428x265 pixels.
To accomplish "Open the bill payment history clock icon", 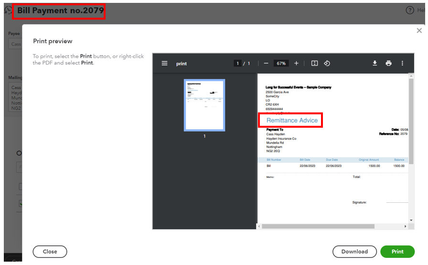I will pos(8,10).
